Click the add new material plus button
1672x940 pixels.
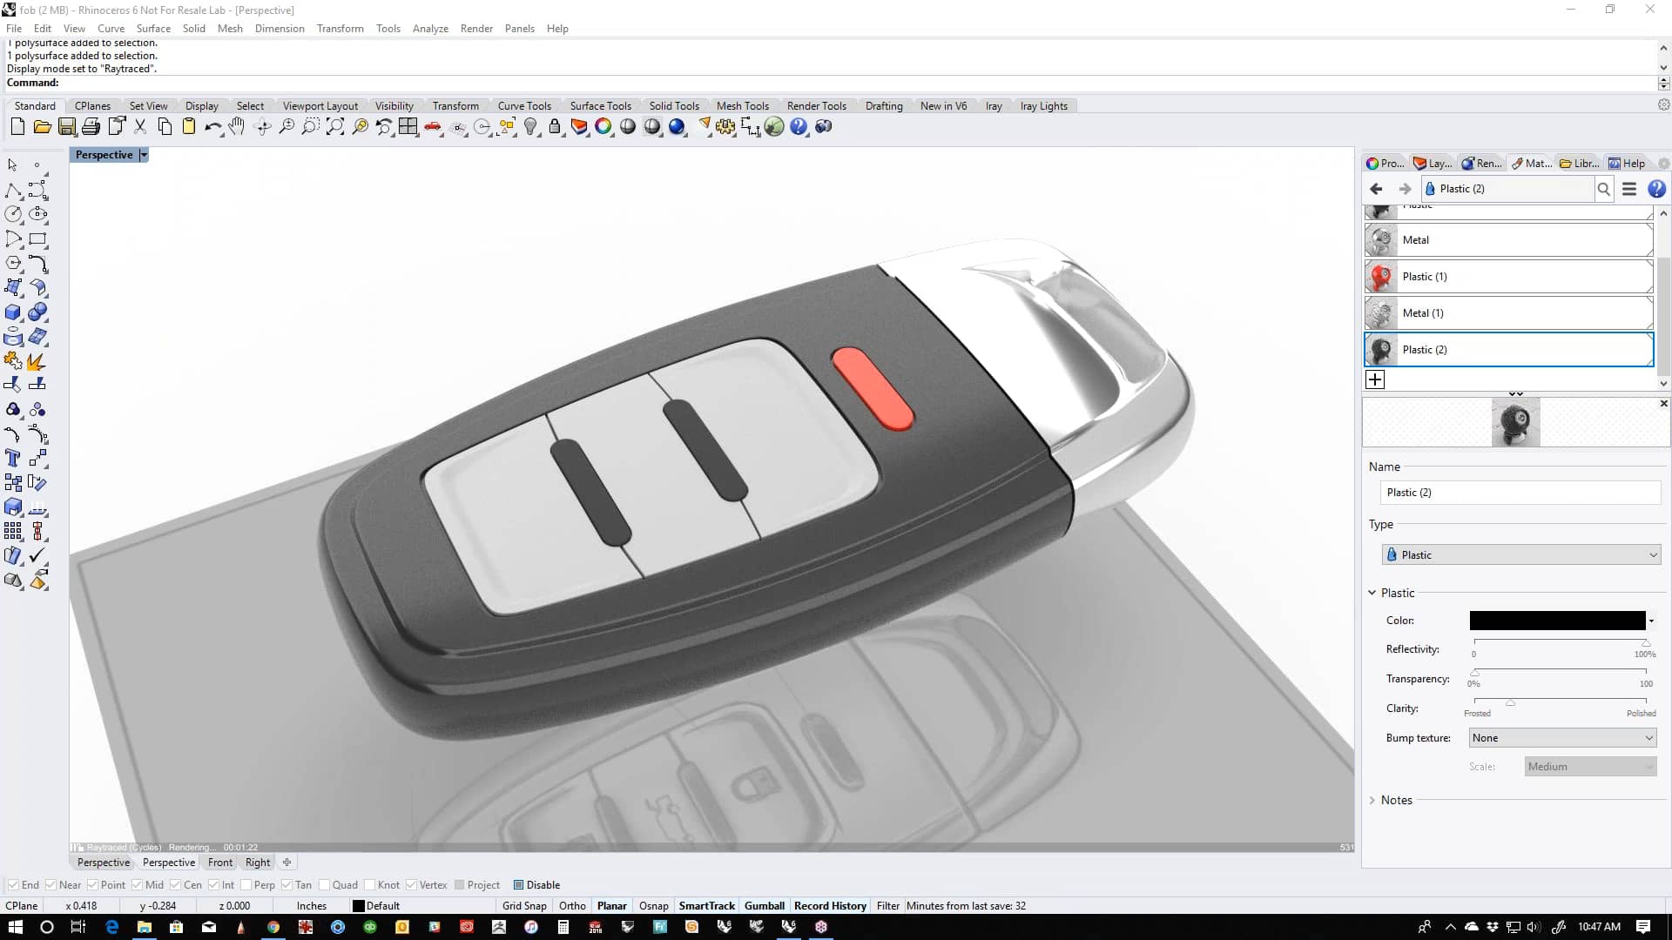[1376, 379]
